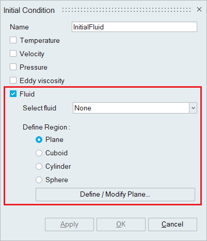Click the Name field containing InitialFluid
Image resolution: width=207 pixels, height=241 pixels.
tap(134, 27)
